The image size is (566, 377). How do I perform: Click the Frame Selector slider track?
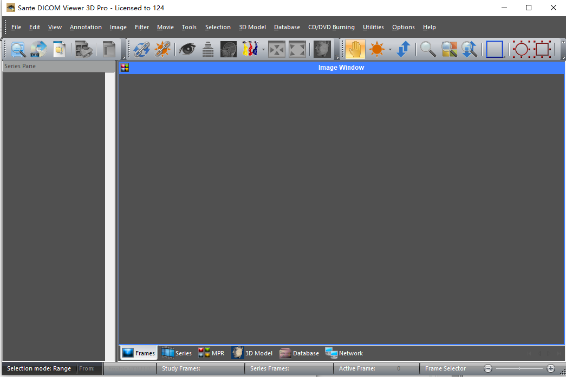pyautogui.click(x=519, y=368)
